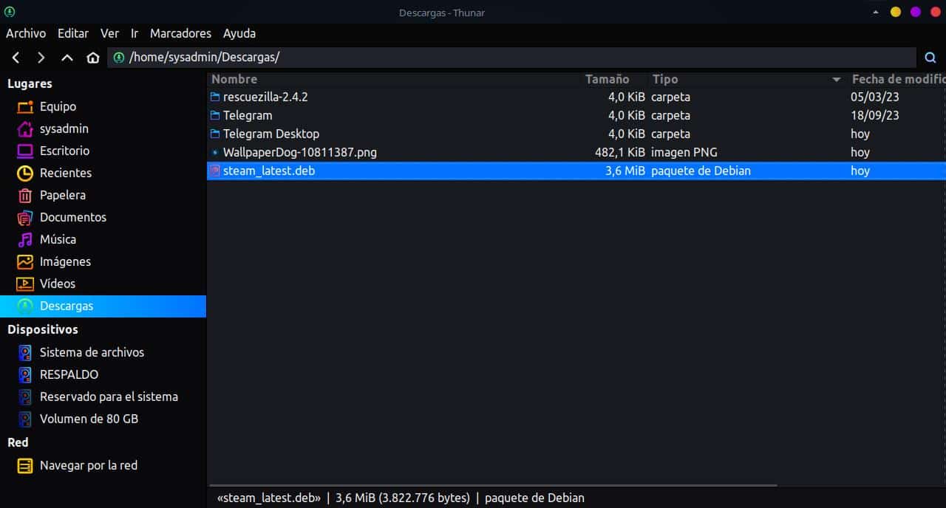
Task: Open the Ver menu
Action: [x=109, y=33]
